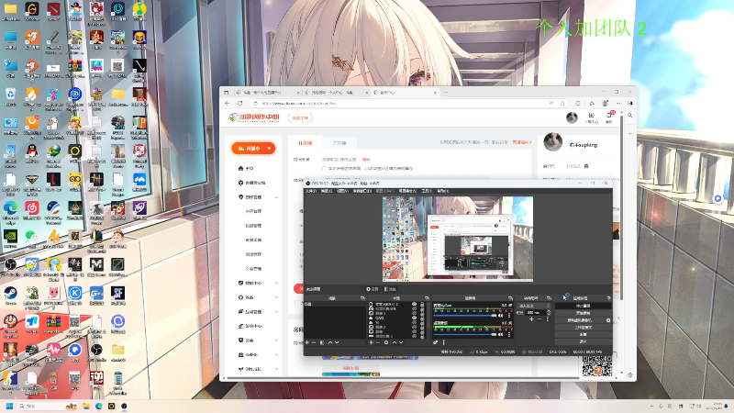Click Settings button in OBS Controls
Image resolution: width=734 pixels, height=413 pixels.
click(583, 334)
